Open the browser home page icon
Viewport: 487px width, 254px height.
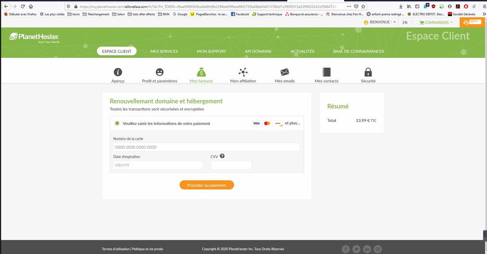31,6
